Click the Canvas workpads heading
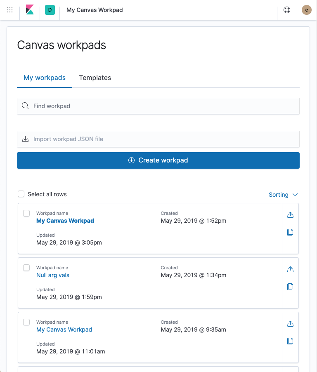Image resolution: width=317 pixels, height=372 pixels. (62, 45)
